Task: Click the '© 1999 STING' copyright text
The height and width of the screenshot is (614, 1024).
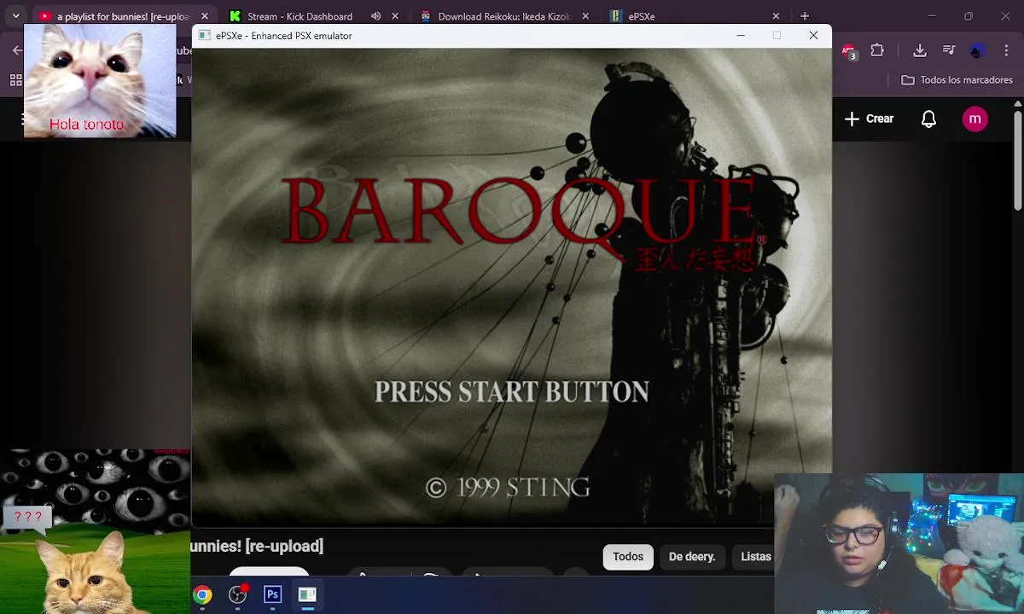Action: pos(508,487)
